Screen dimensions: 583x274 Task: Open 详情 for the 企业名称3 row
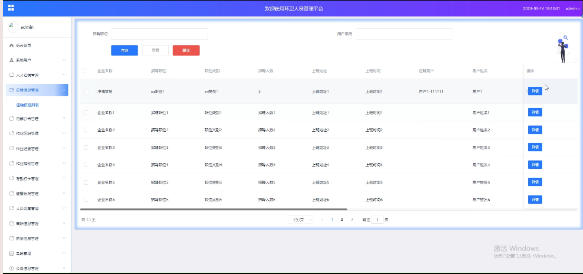pyautogui.click(x=535, y=147)
